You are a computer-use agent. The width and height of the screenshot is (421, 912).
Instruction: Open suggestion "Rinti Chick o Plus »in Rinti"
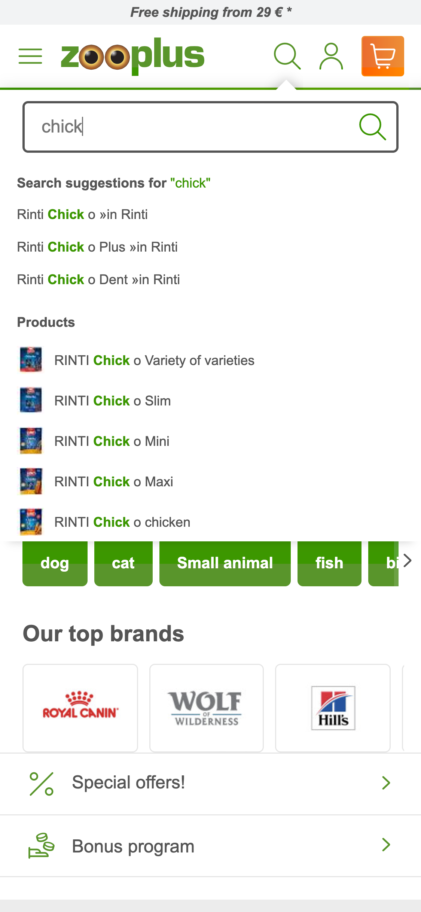(x=97, y=247)
